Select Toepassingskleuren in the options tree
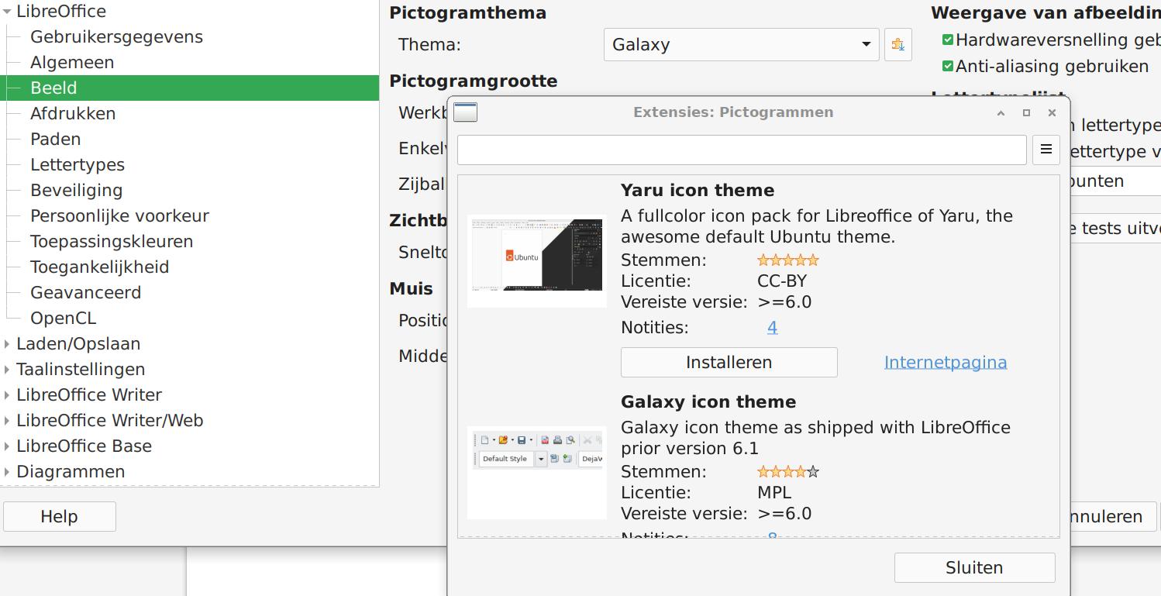Viewport: 1161px width, 596px height. tap(112, 241)
